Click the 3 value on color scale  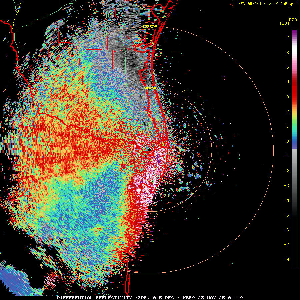pyautogui.click(x=288, y=97)
